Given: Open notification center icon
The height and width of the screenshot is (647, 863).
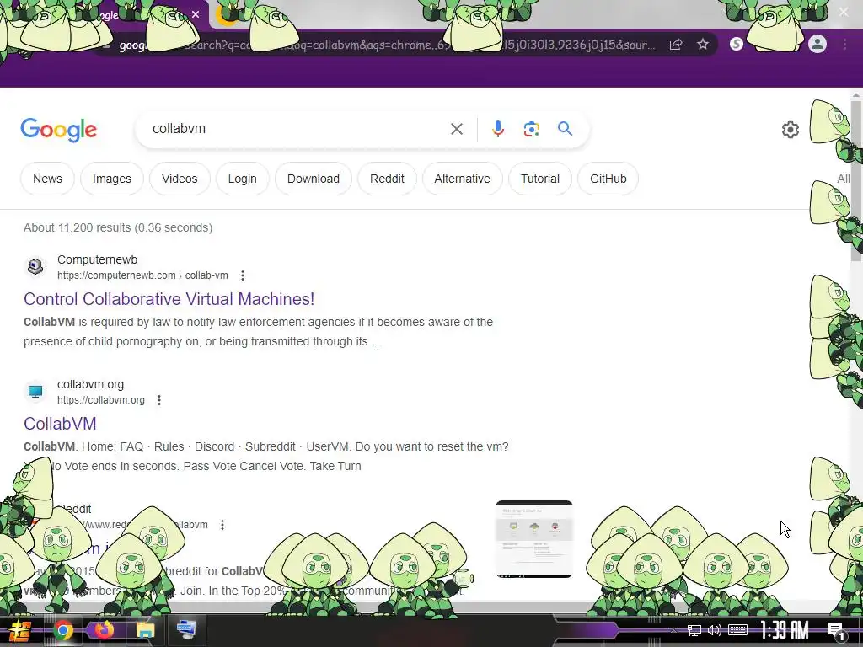Looking at the screenshot, I should coord(837,630).
